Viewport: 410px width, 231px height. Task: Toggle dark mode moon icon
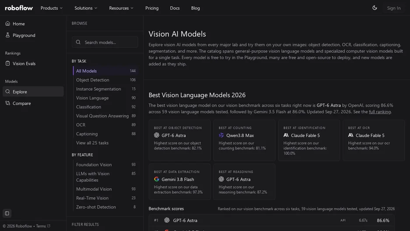(x=375, y=8)
